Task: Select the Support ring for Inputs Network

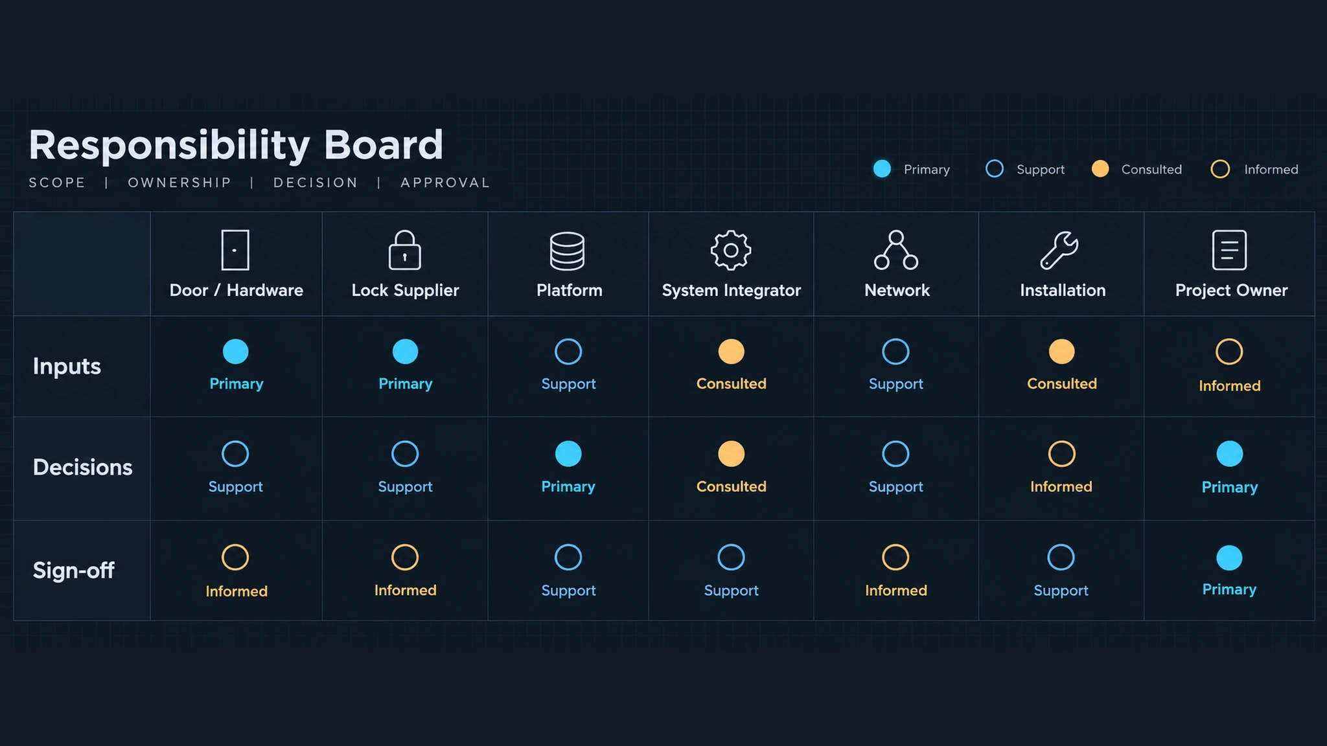Action: [x=896, y=352]
